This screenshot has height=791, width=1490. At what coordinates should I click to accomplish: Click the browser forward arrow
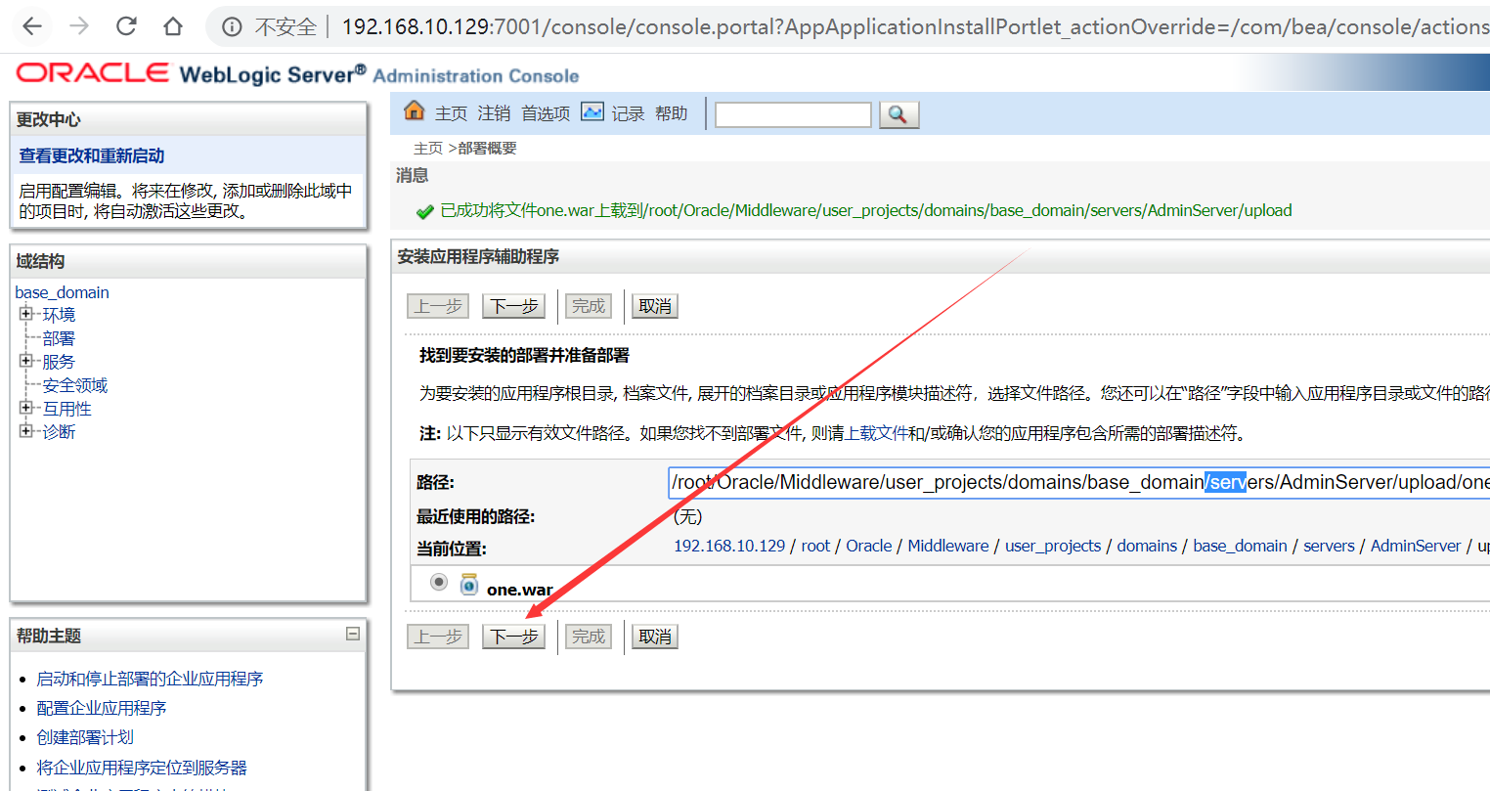pyautogui.click(x=79, y=26)
